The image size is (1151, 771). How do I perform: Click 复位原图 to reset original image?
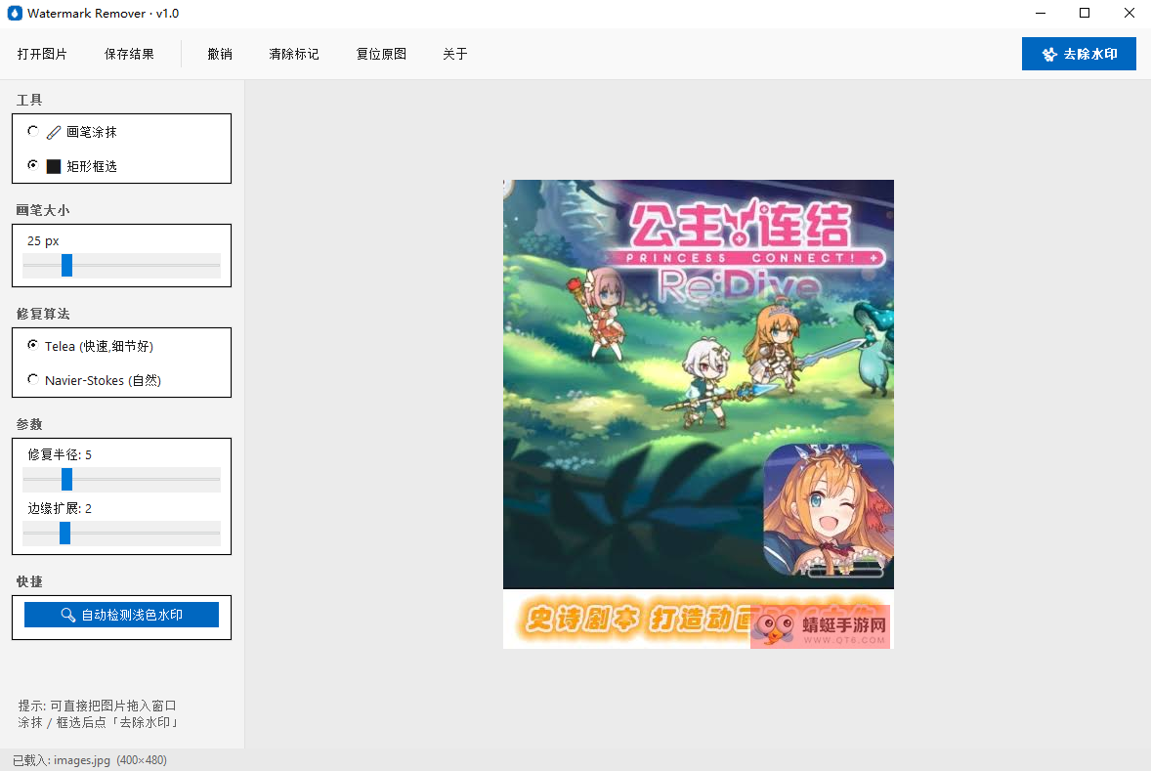381,55
